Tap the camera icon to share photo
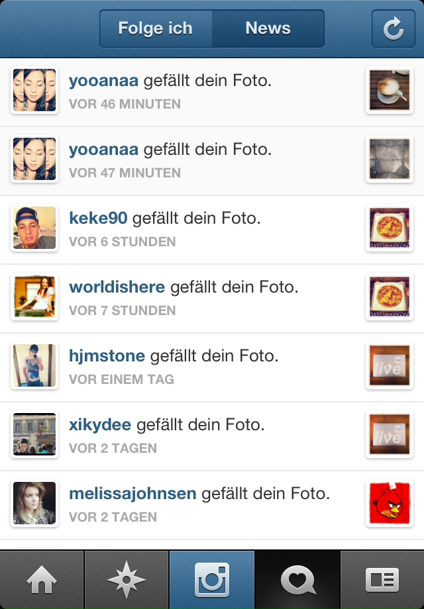Screen dimensions: 424x609 pos(212,580)
